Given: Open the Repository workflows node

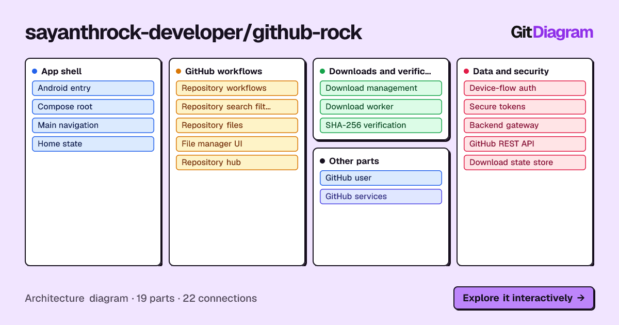Looking at the screenshot, I should (237, 88).
